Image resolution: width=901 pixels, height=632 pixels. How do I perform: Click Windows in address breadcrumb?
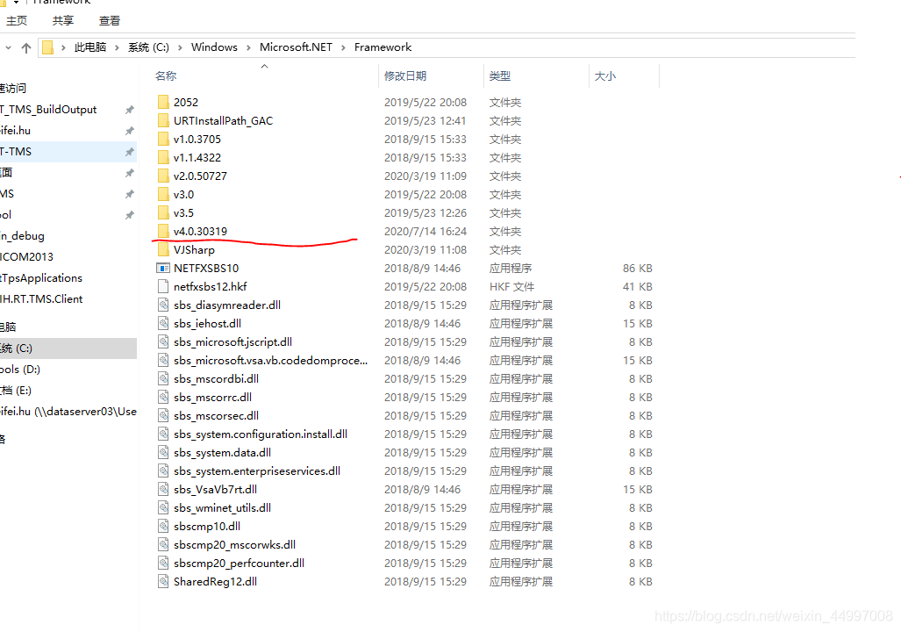pyautogui.click(x=214, y=47)
